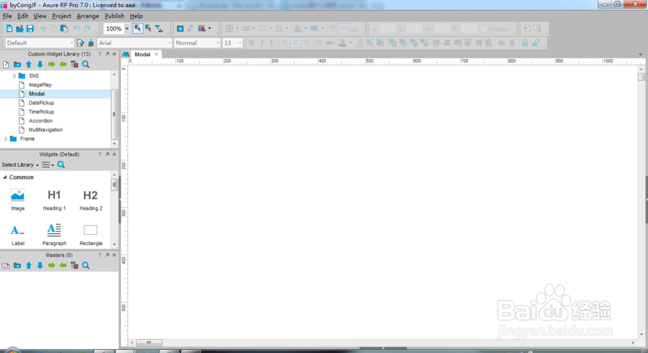Save the project with the floppy disk icon
This screenshot has width=648, height=353.
(x=30, y=29)
